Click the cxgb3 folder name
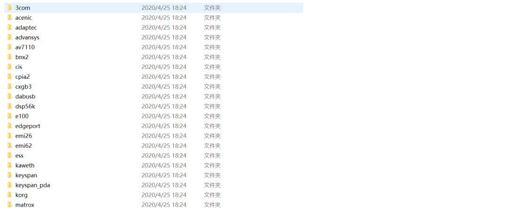 coord(24,86)
